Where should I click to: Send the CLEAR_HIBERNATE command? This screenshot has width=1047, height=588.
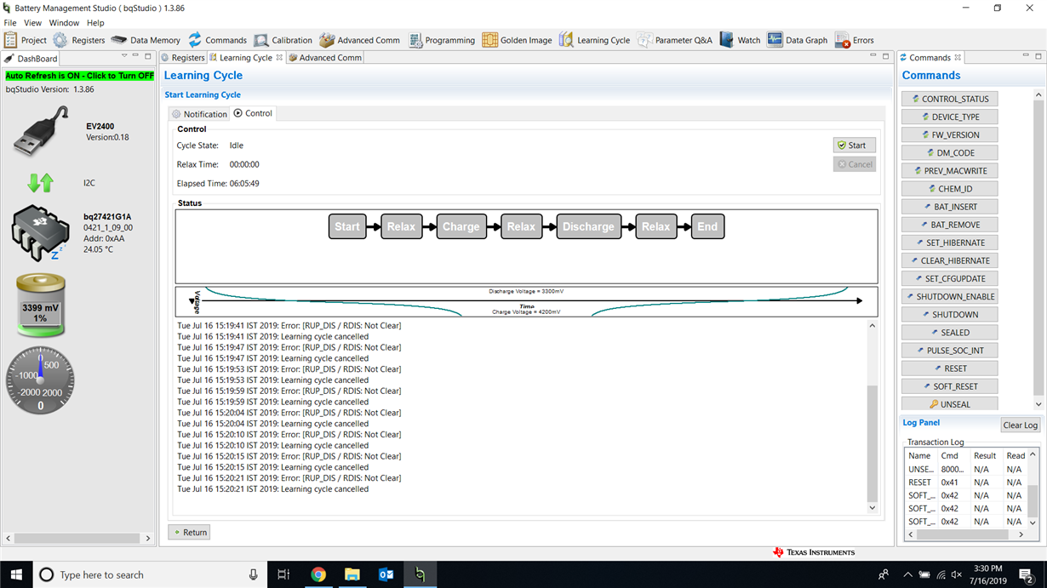click(x=950, y=260)
